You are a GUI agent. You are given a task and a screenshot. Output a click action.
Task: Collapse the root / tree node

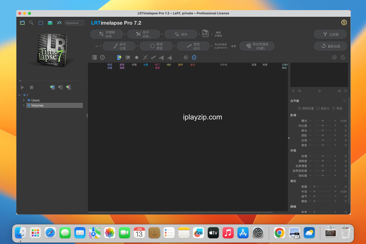[x=20, y=95]
